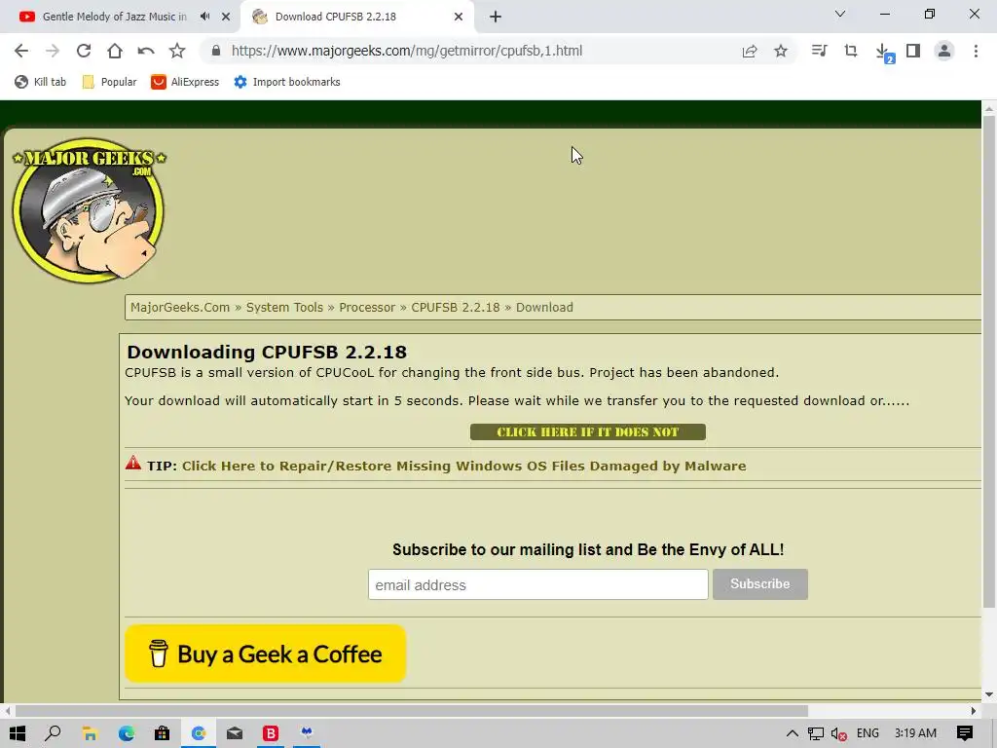Open Processor breadcrumb link
Viewport: 997px width, 748px height.
pyautogui.click(x=367, y=307)
